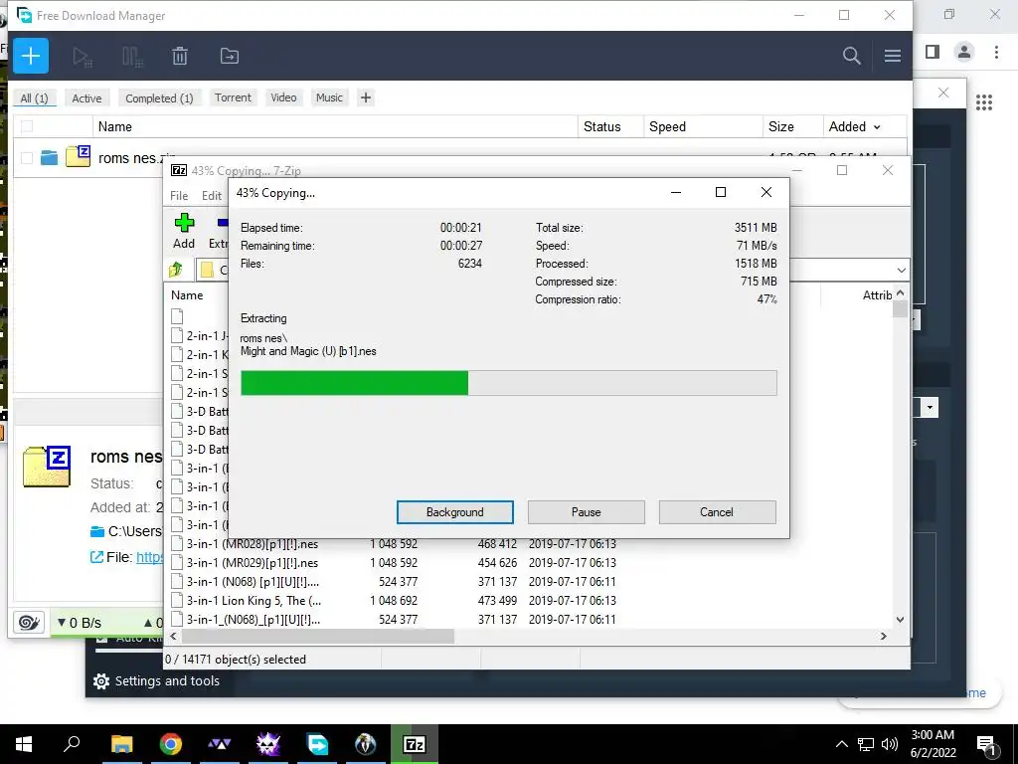
Task: Click 7-Zip Add green plus icon
Action: (184, 223)
